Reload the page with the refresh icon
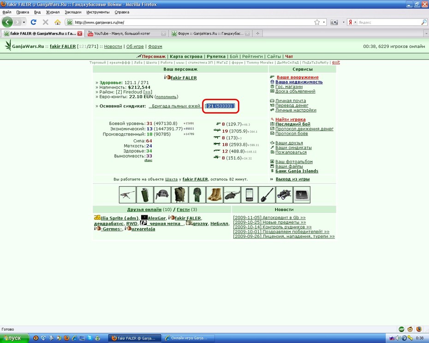Viewport: 429px width, 343px height. [34, 22]
